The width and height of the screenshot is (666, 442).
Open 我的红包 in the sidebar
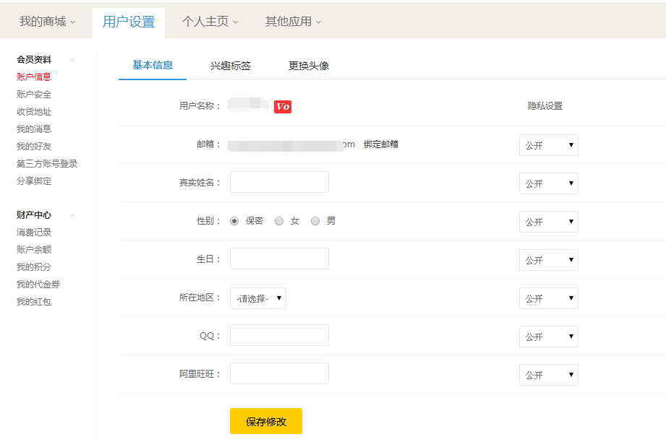[34, 302]
